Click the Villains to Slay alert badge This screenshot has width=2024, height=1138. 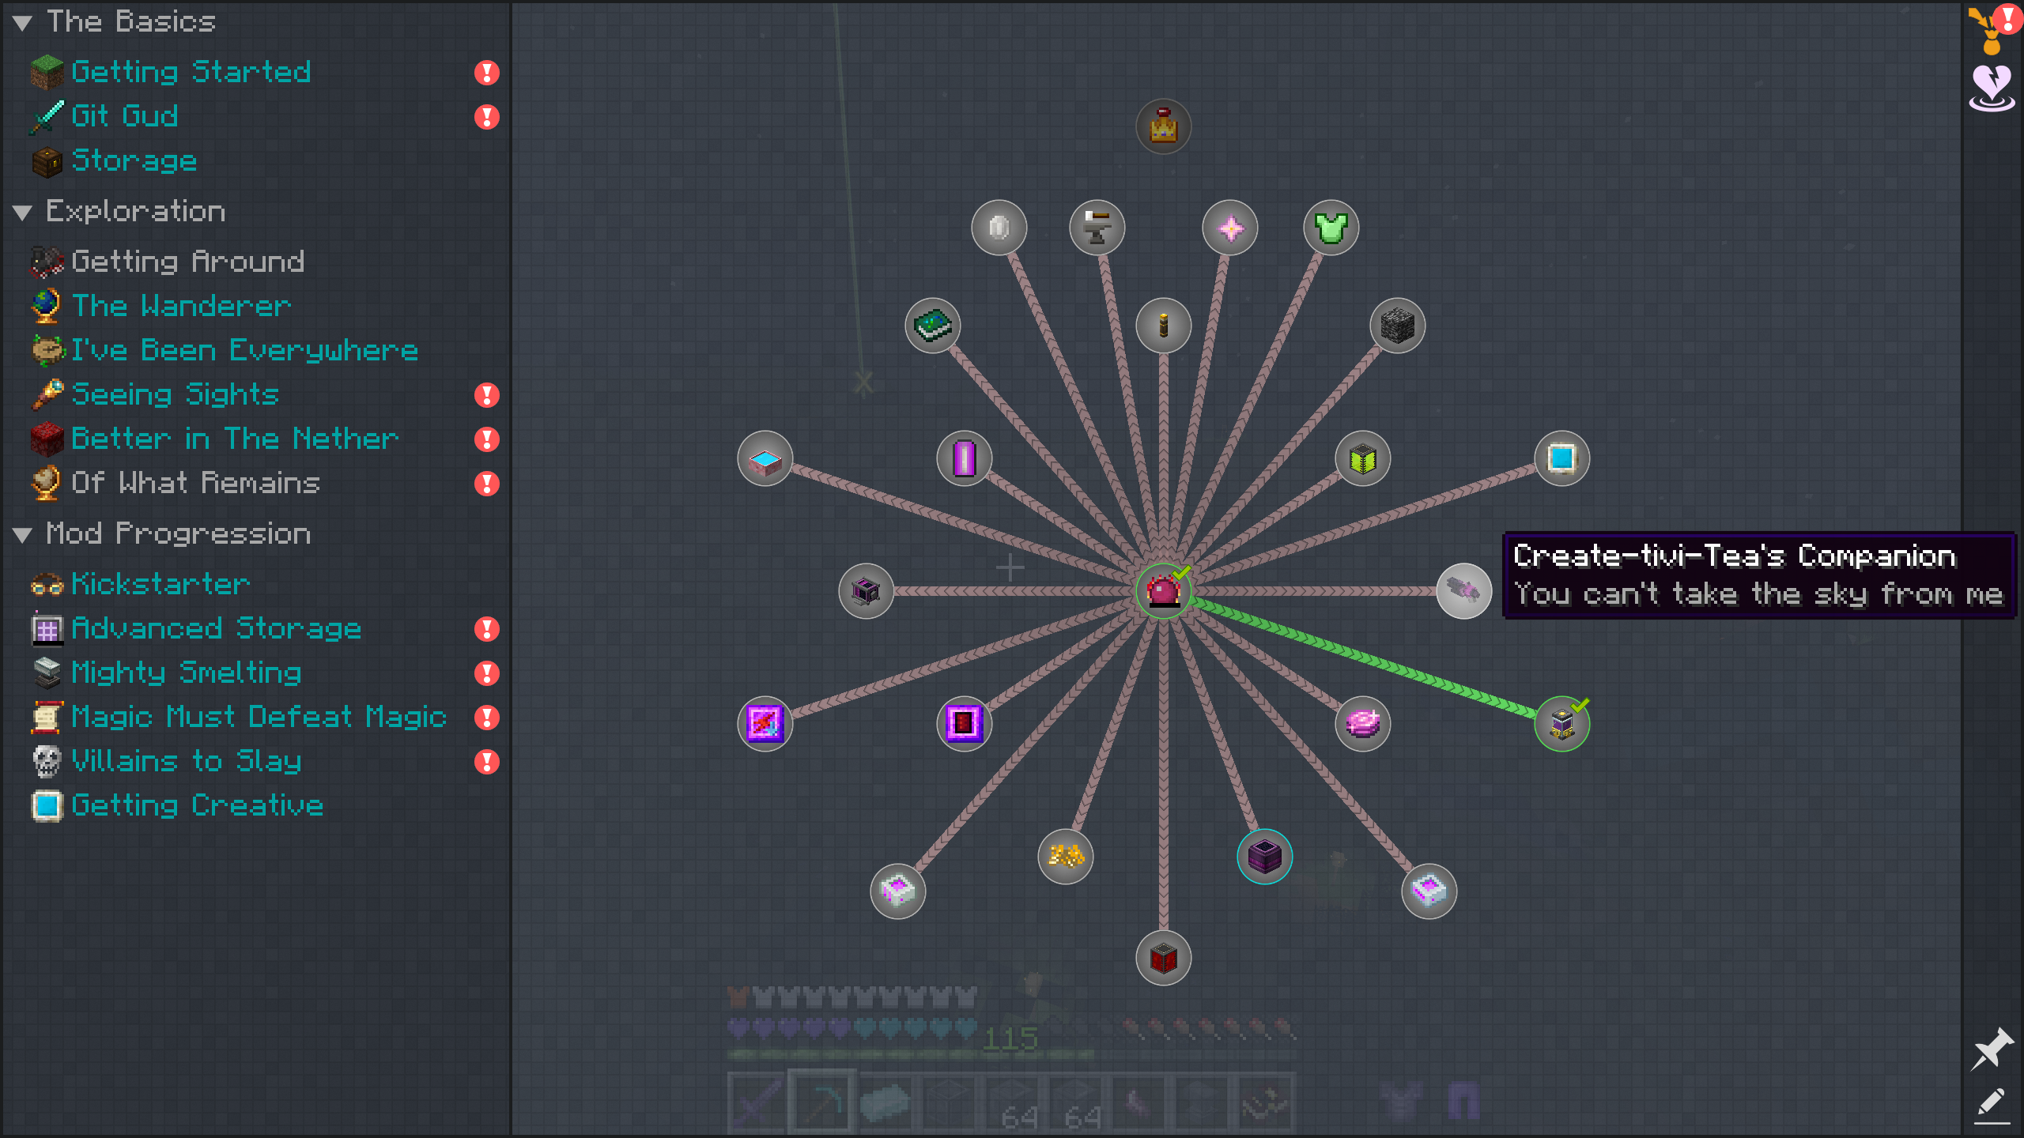(487, 762)
